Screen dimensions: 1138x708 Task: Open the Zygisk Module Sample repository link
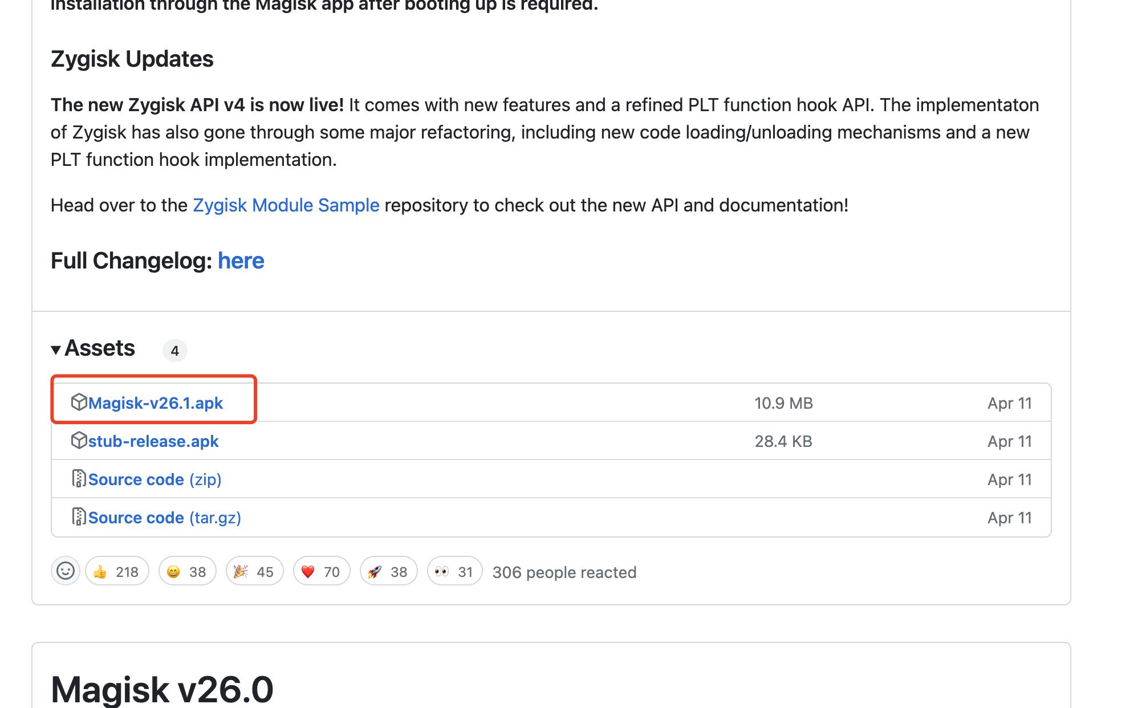click(x=286, y=205)
